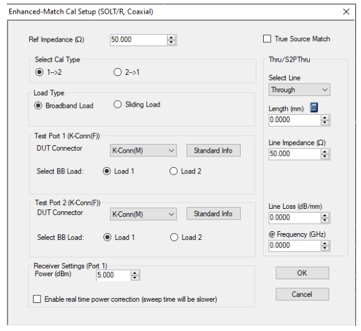
Task: Select Load 2 for Test Port 2
Action: click(174, 237)
